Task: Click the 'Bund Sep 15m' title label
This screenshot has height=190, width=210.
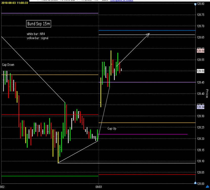Action: click(x=38, y=24)
